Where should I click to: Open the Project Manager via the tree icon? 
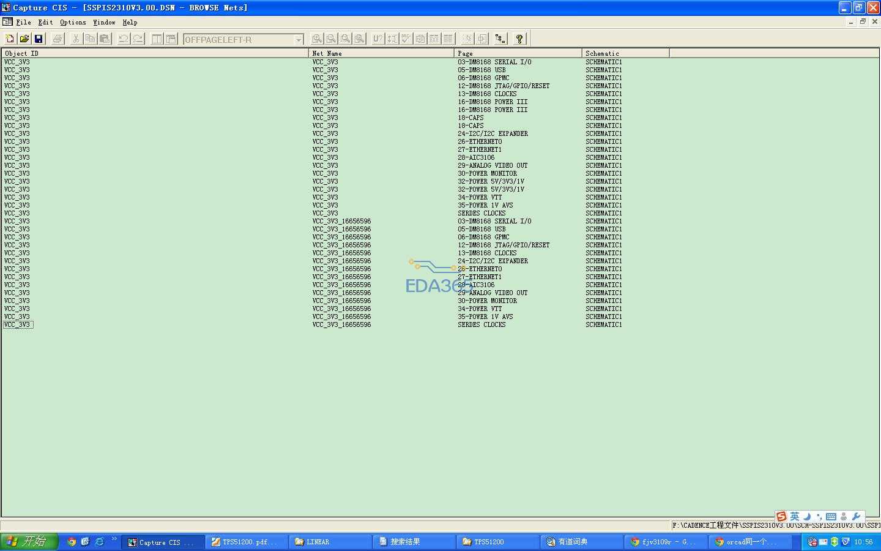click(500, 39)
